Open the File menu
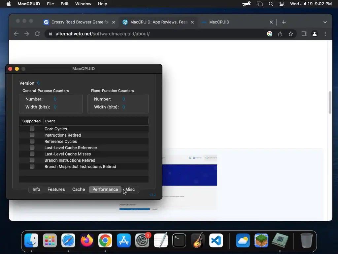Screen dimensions: 338x254 [x=51, y=4]
